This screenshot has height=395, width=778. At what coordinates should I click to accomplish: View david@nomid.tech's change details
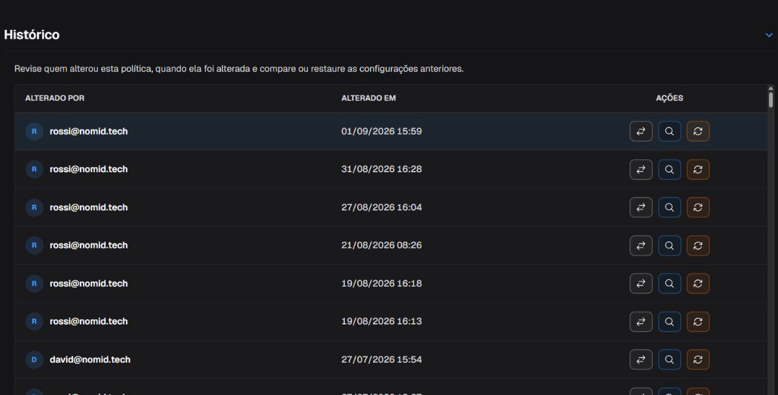click(x=670, y=359)
